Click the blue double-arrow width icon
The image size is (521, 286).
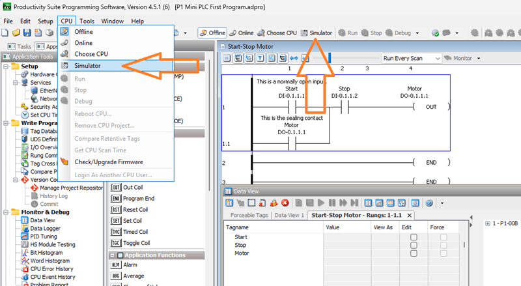pos(294,58)
